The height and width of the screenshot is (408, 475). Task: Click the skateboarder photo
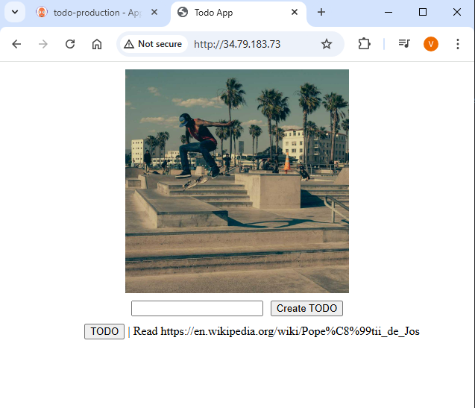(x=237, y=181)
